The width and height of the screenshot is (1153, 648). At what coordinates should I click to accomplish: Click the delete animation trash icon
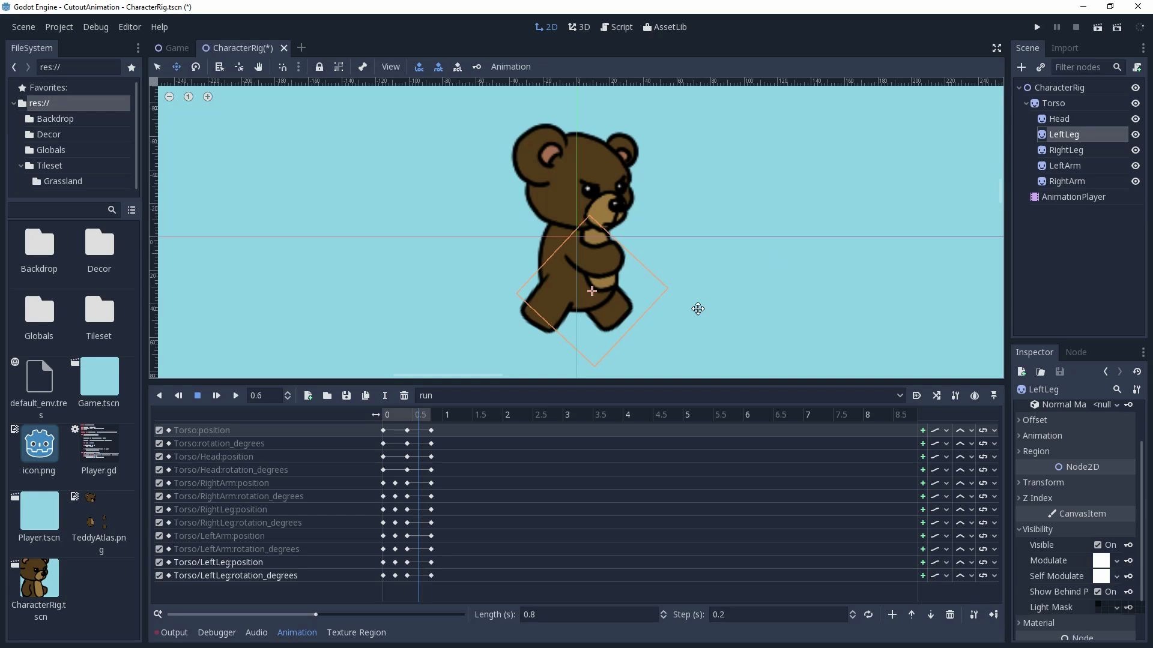point(404,395)
